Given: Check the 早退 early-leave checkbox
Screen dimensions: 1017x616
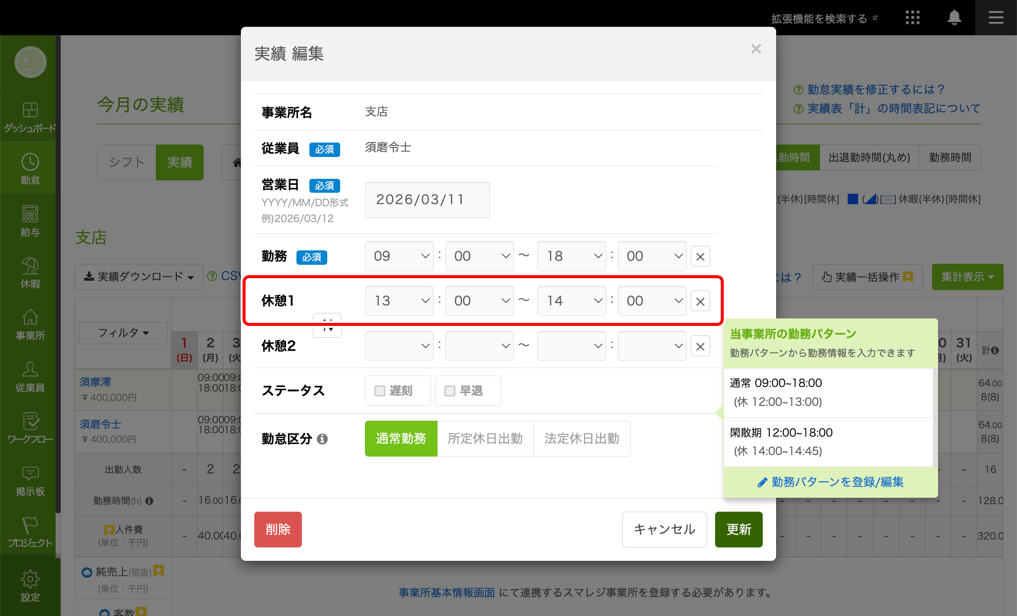Looking at the screenshot, I should (x=450, y=391).
